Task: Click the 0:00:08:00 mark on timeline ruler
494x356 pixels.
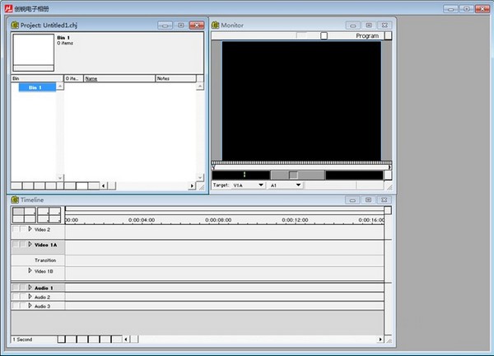Action: (218, 220)
